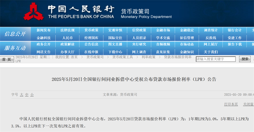Go to 网上展厅 page

coord(211,44)
